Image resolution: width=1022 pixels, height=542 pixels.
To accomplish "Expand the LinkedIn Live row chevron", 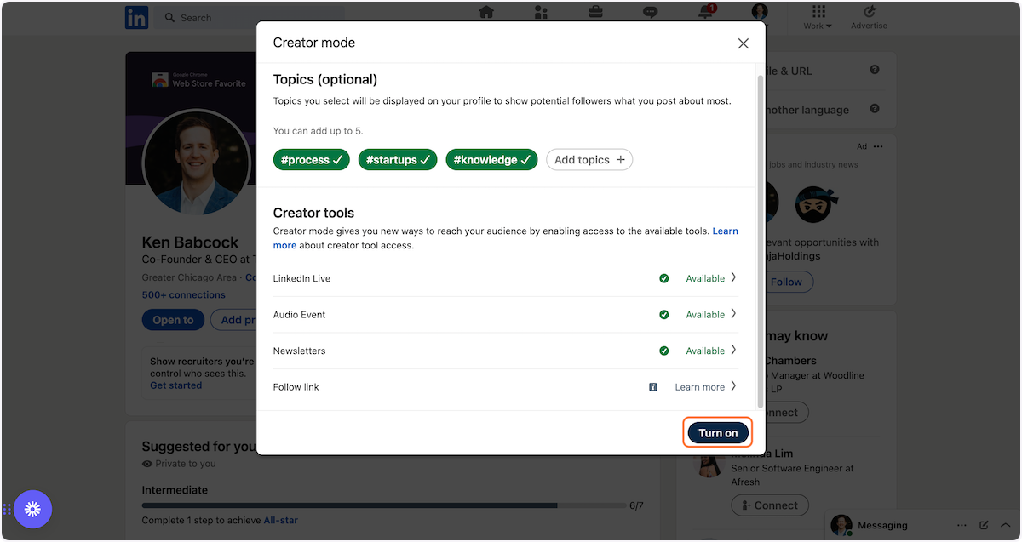I will 733,277.
